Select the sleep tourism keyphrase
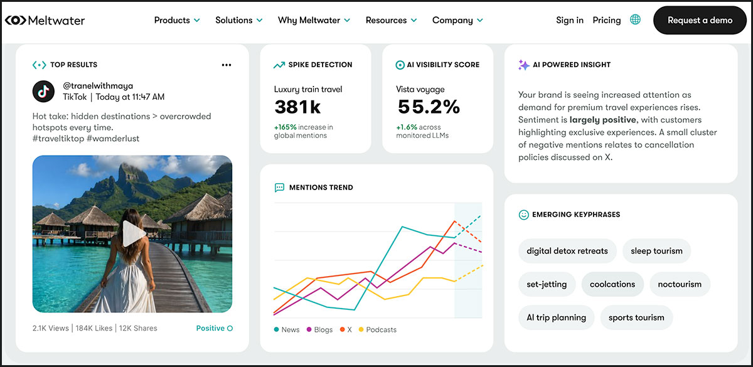Image resolution: width=753 pixels, height=367 pixels. click(x=656, y=251)
